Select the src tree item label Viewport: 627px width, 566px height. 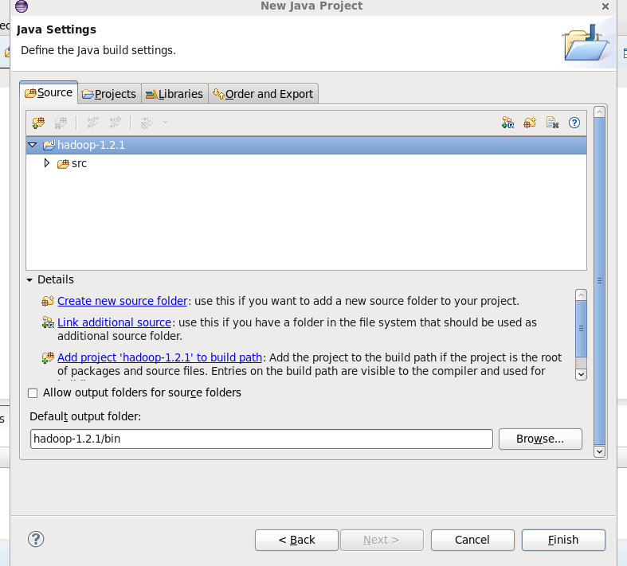click(79, 163)
